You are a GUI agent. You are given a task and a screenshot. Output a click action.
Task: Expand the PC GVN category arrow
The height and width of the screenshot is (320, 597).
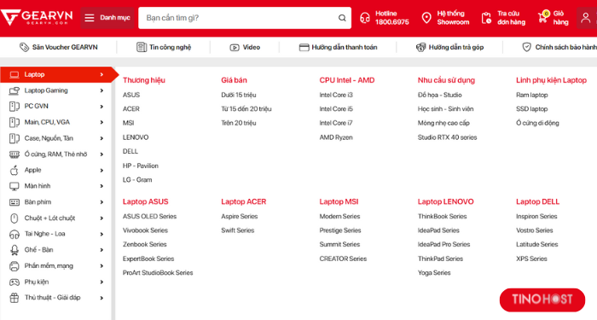(x=101, y=107)
